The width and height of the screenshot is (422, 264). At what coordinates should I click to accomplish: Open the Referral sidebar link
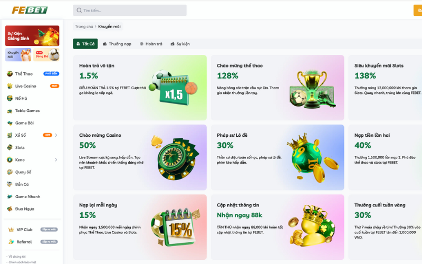(23, 242)
